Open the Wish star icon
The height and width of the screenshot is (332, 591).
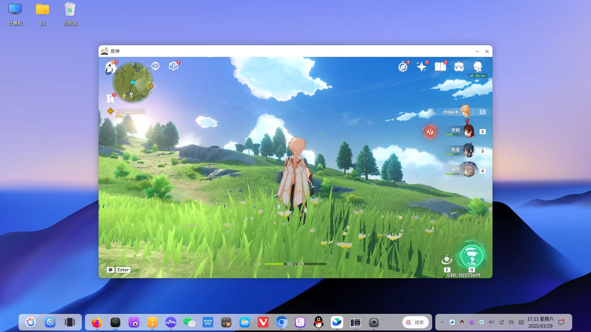pos(421,66)
